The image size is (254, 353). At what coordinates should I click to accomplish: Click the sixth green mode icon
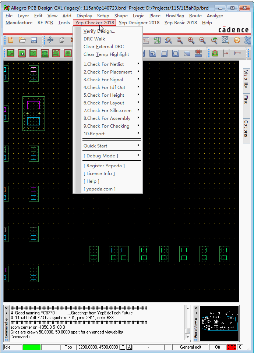(x=68, y=53)
